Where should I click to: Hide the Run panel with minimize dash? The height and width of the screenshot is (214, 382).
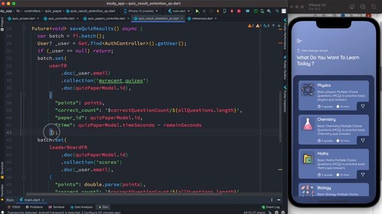(279, 200)
